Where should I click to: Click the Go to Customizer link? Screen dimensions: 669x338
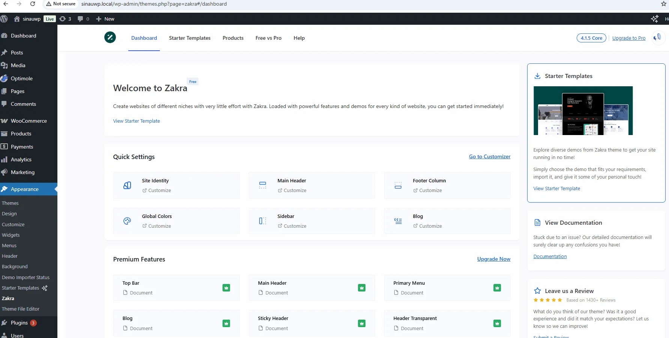pyautogui.click(x=489, y=156)
